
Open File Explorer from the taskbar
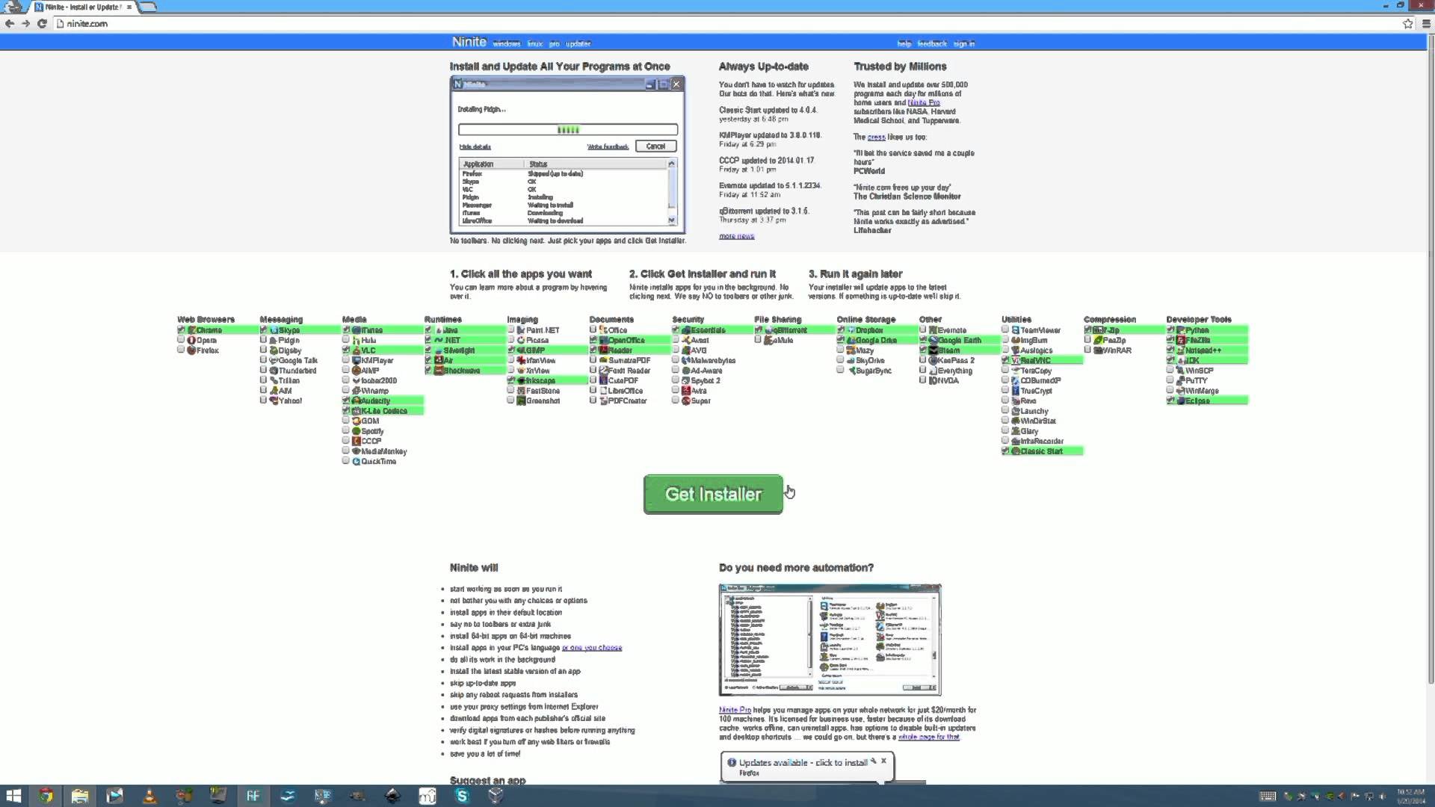[x=80, y=796]
